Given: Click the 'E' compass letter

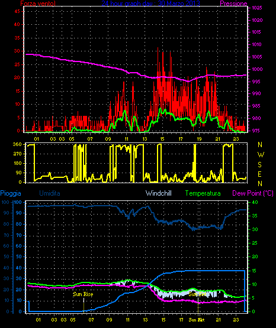Looking at the screenshot, I should click(x=259, y=174).
